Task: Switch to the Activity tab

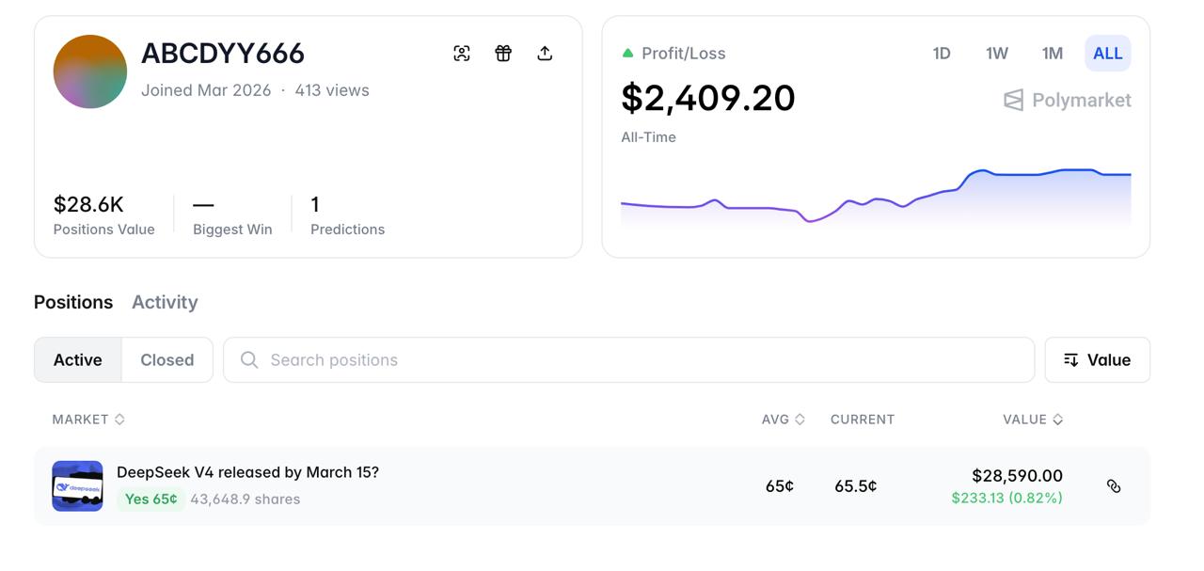Action: pyautogui.click(x=165, y=302)
